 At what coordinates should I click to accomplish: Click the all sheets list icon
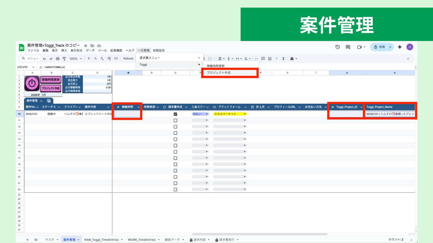tap(36, 240)
